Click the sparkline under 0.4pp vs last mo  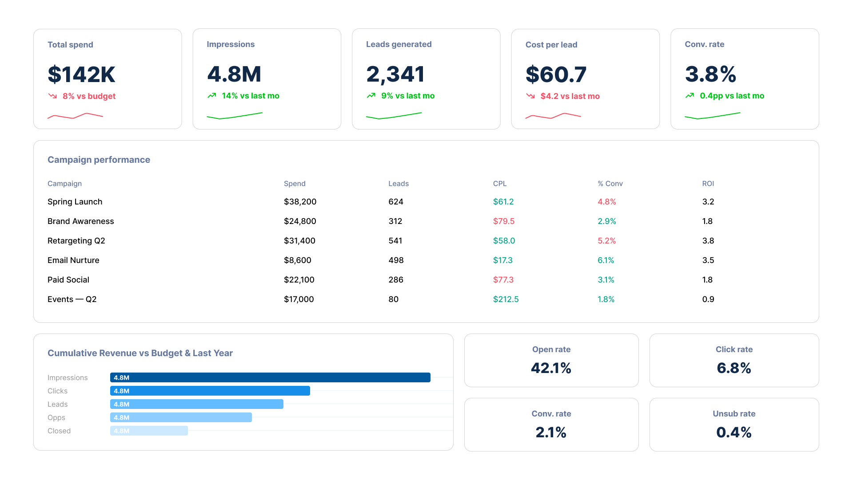coord(713,116)
